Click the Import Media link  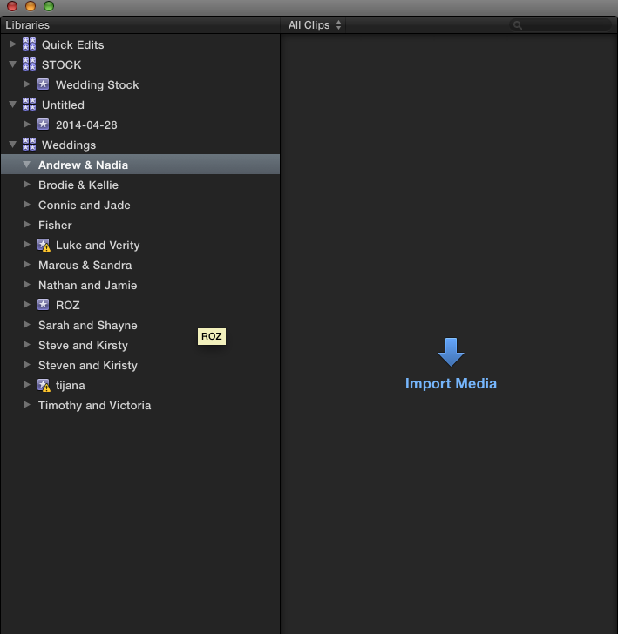[x=451, y=383]
